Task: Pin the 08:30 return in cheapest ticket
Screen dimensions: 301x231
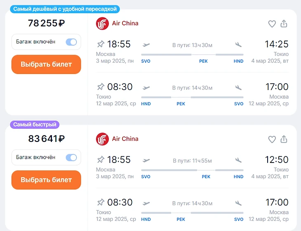Action: 101,87
